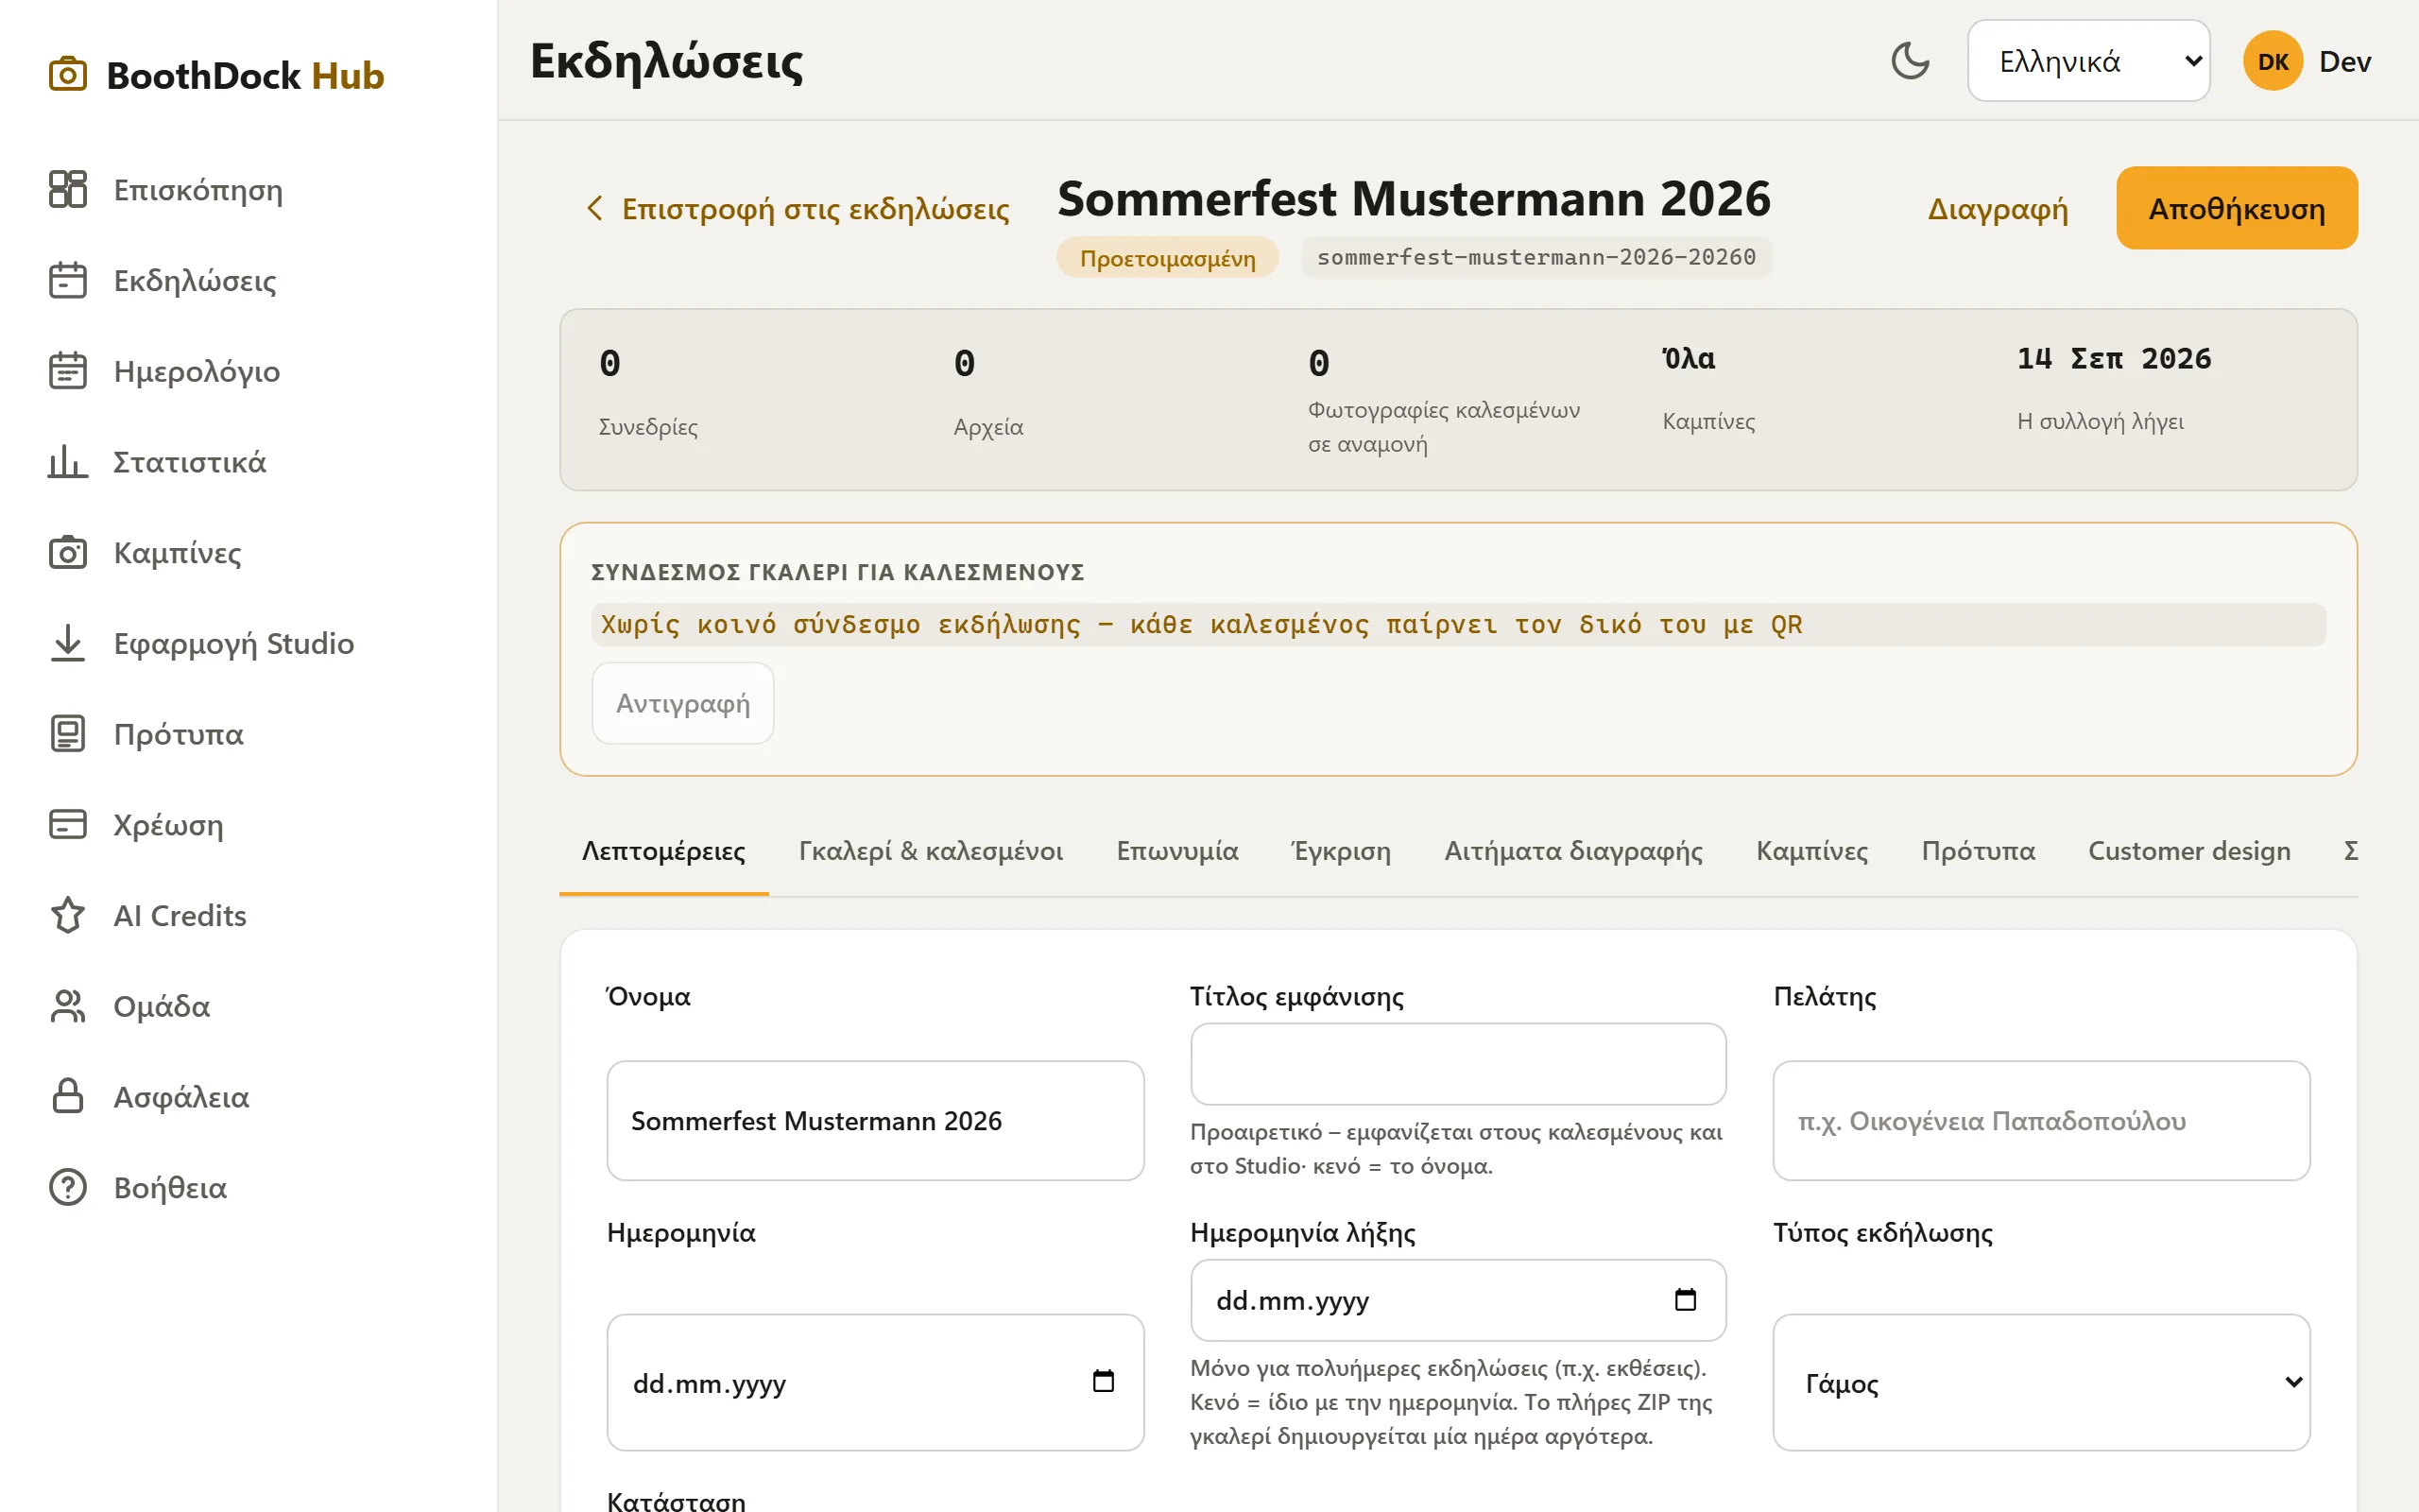Screen dimensions: 2419x1512
Task: Open the Καμπίνες tab in event details
Action: 1812,851
